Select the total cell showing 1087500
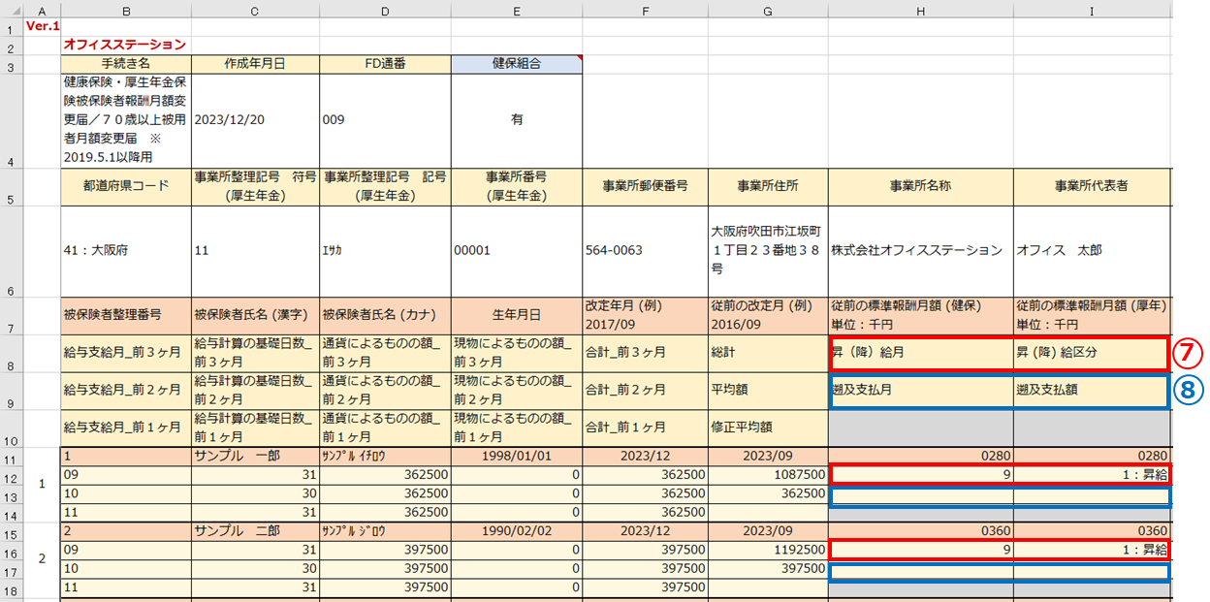1210x602 pixels. [768, 475]
